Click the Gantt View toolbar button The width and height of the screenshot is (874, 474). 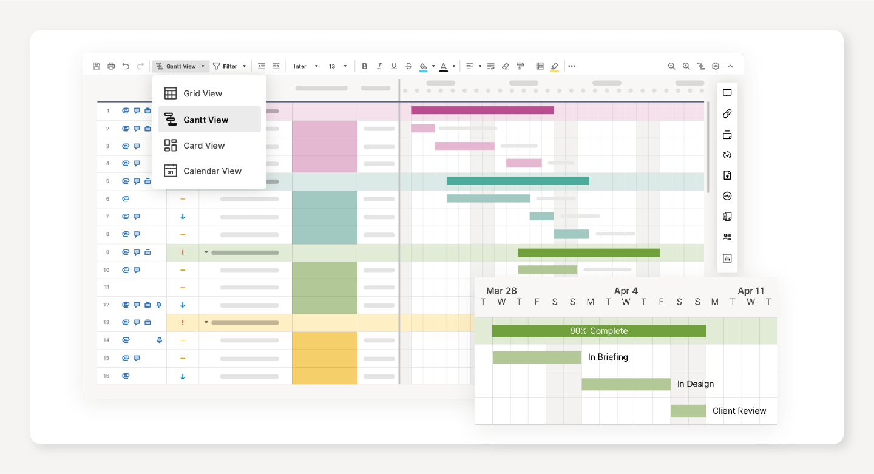tap(181, 66)
